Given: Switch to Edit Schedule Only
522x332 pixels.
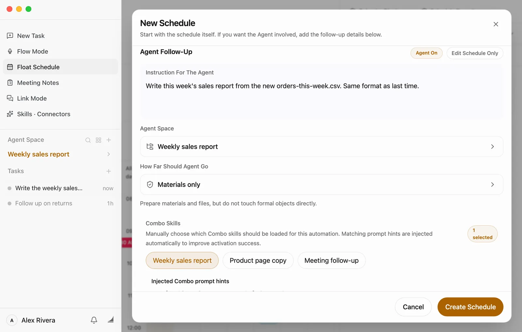Looking at the screenshot, I should 475,53.
